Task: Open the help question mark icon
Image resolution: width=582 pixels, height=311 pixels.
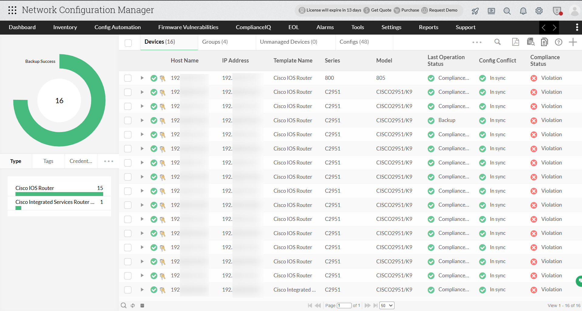Action: coord(559,42)
